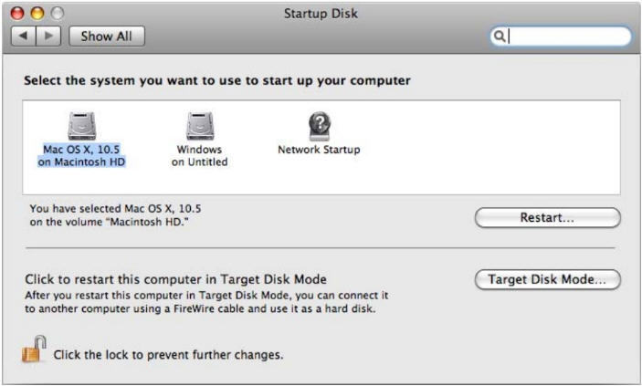This screenshot has height=386, width=642.
Task: Open Target Disk Mode... button
Action: pos(548,279)
